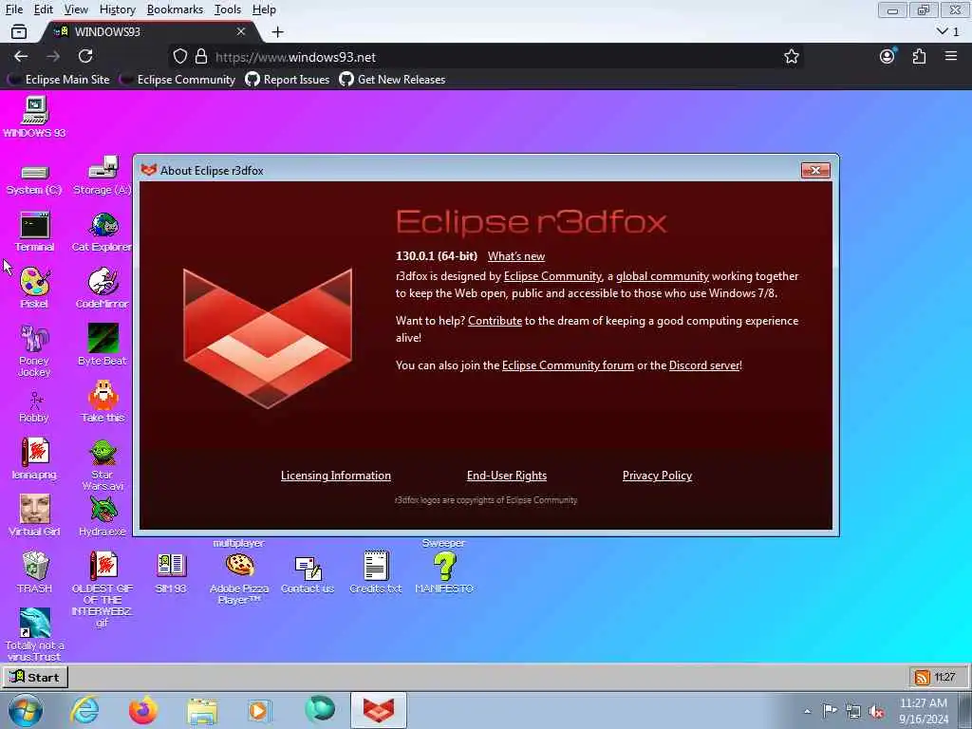This screenshot has width=972, height=729.
Task: Click the RSS feed icon in Windows93 tray
Action: tap(922, 677)
